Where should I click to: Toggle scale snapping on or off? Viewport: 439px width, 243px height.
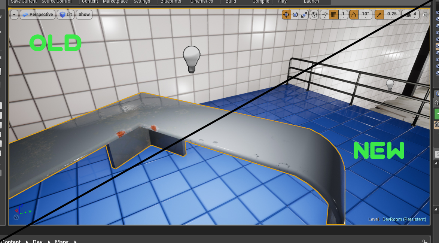[x=379, y=15]
